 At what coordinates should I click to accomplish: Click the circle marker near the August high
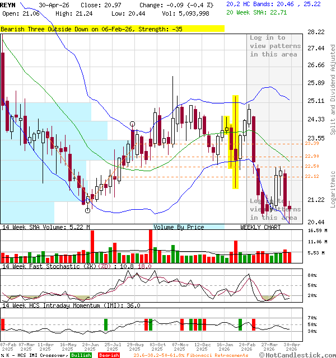133,124
